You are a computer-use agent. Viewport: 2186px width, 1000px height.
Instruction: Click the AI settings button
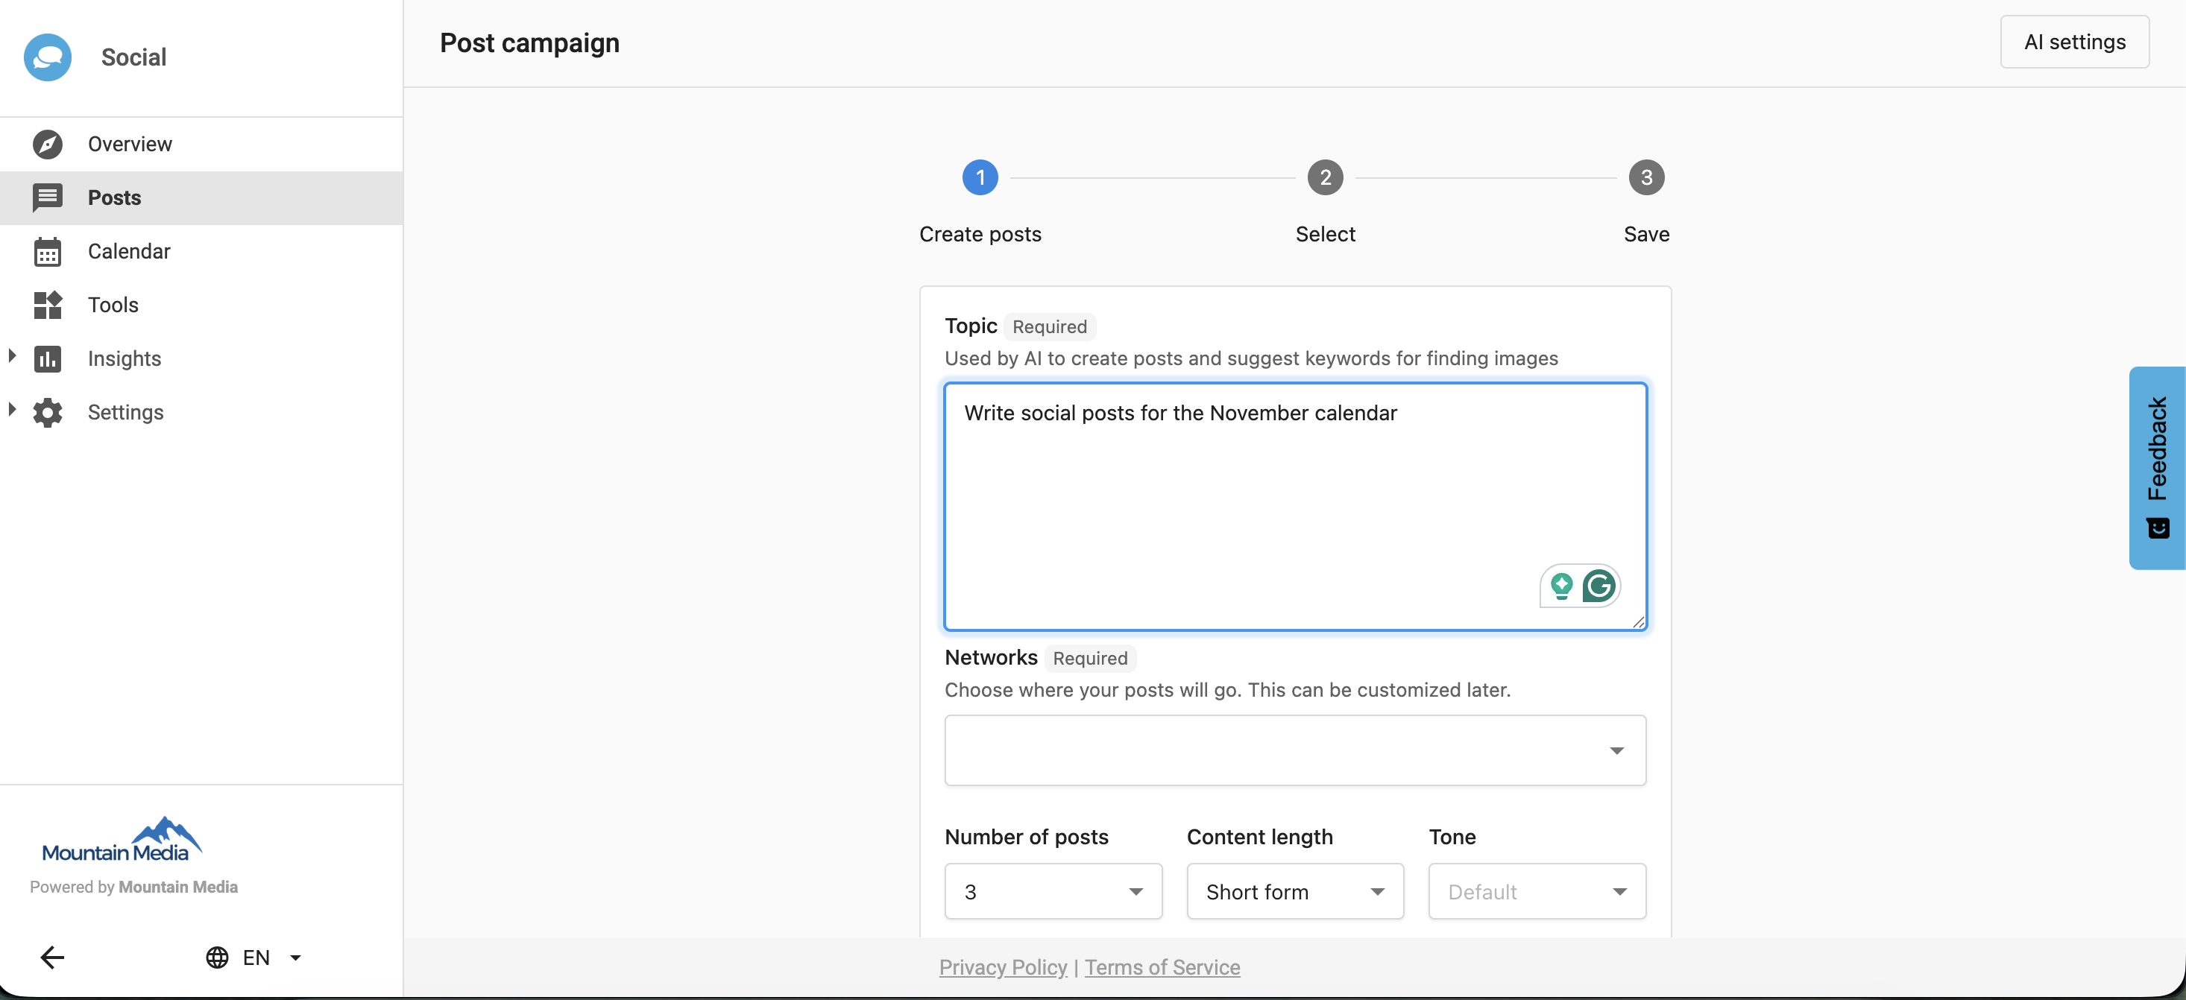(x=2074, y=42)
